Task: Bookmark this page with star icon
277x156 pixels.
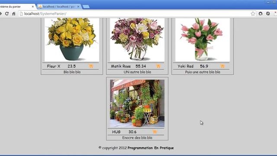Action: [253, 13]
